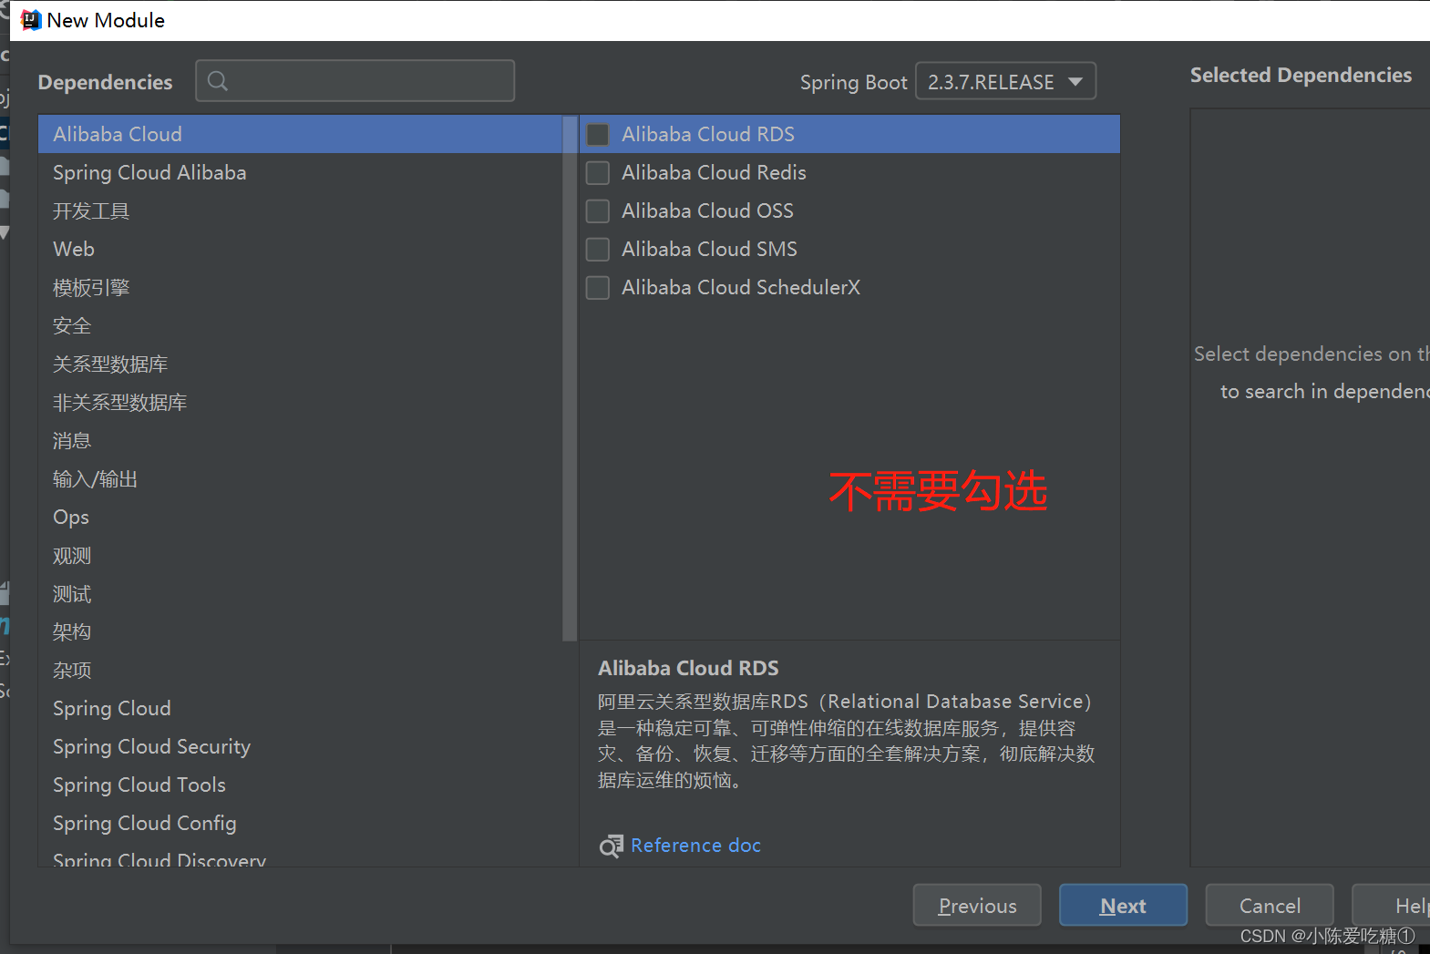Select the 关系型数据库 category
The image size is (1430, 954).
[301, 364]
